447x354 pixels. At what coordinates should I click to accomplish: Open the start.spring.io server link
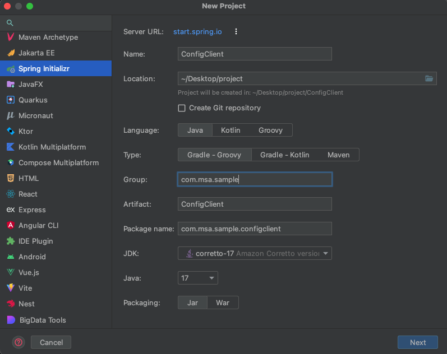click(197, 31)
